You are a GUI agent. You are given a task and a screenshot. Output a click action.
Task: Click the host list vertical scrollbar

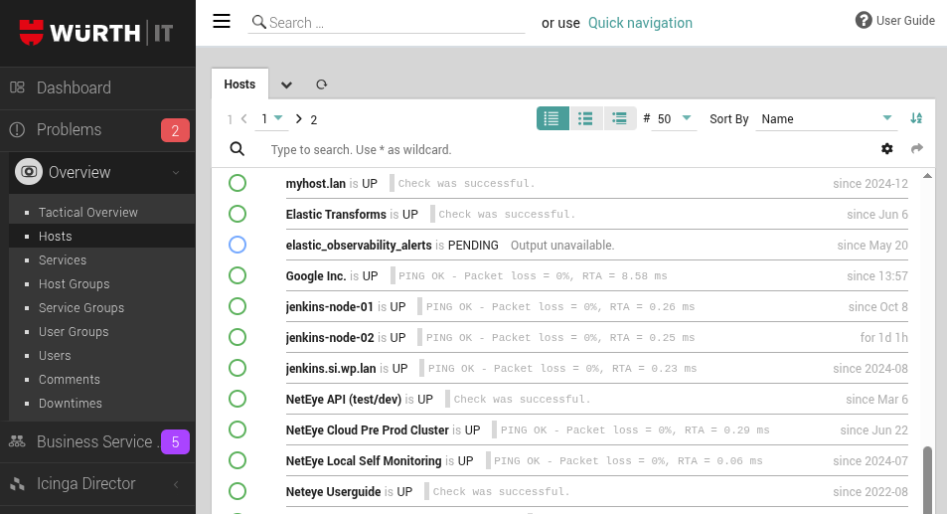pos(928,477)
